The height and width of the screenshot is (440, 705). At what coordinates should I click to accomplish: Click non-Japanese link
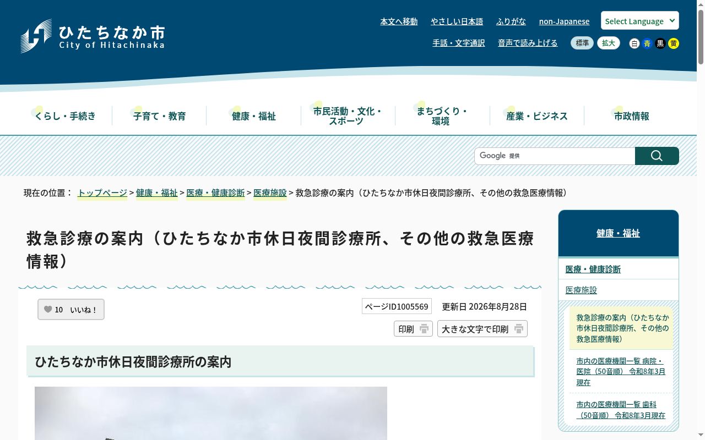[564, 21]
